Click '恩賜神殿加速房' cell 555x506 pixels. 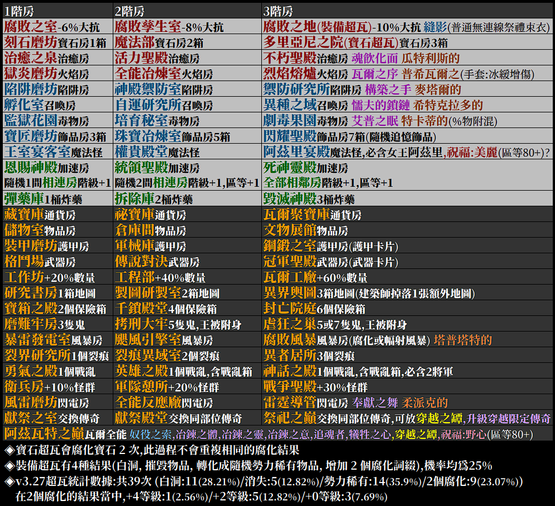tap(58, 174)
